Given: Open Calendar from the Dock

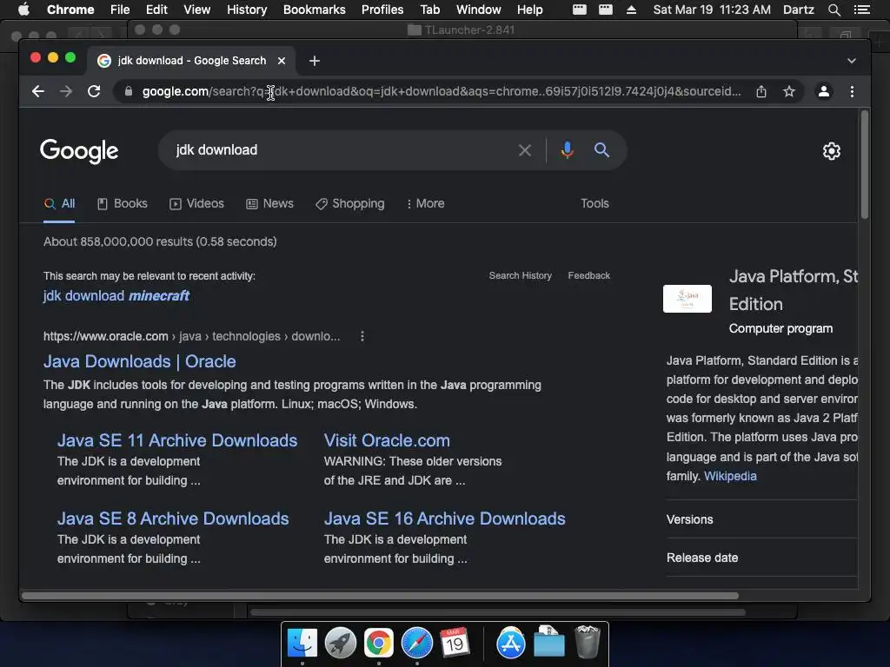Looking at the screenshot, I should 455,644.
